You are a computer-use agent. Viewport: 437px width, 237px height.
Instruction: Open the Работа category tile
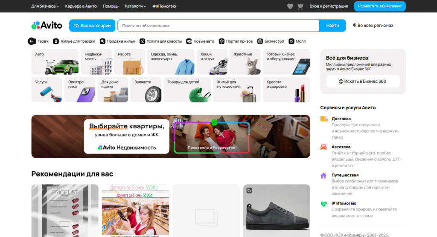tap(129, 61)
